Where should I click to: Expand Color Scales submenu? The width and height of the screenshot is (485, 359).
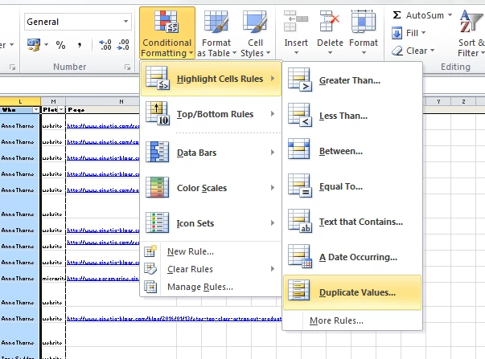[x=211, y=188]
